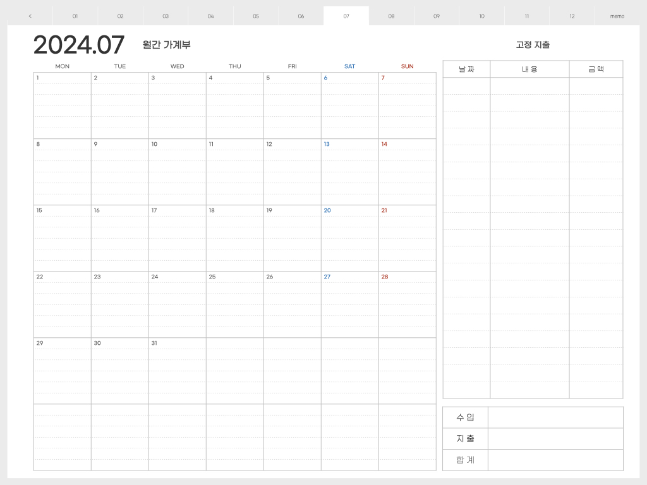This screenshot has height=485, width=647.
Task: Open the 11 month tab
Action: point(527,16)
